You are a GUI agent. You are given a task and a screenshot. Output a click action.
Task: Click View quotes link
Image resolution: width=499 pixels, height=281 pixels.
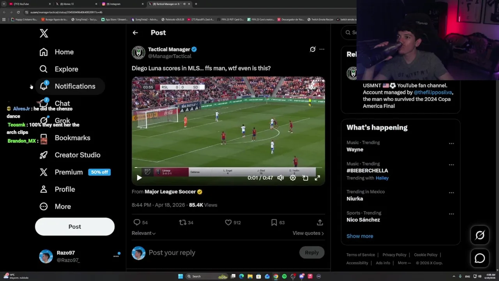click(x=308, y=233)
